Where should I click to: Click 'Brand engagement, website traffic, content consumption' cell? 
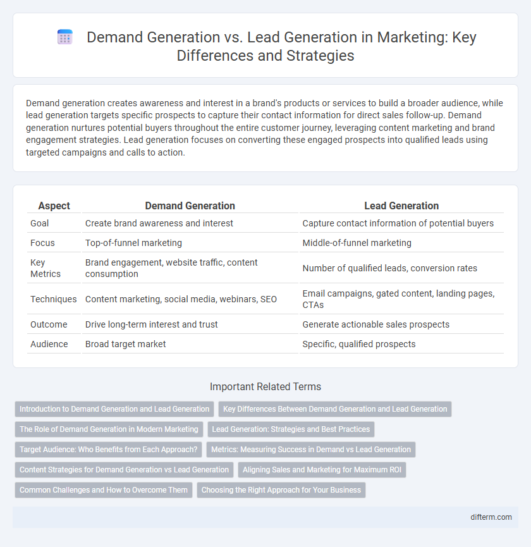pos(171,268)
